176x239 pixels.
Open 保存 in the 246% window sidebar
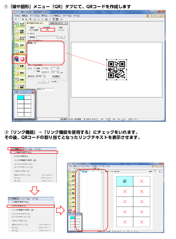[x=19, y=73]
